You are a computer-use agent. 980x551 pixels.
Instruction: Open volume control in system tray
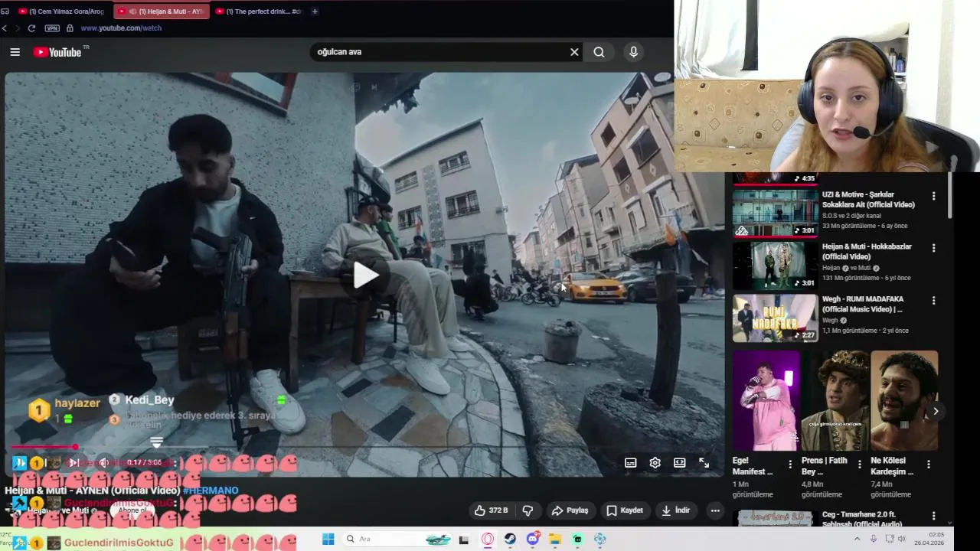901,540
